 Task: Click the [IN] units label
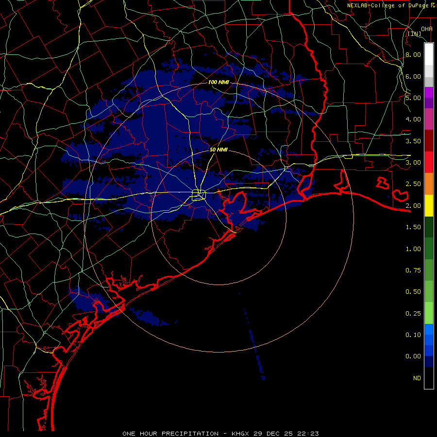415,34
